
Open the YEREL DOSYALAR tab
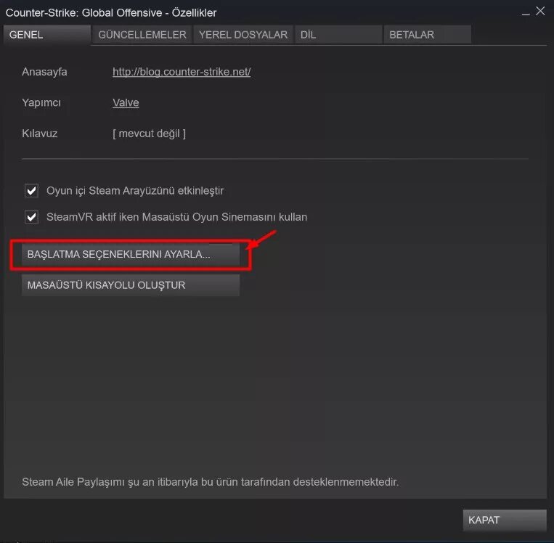coord(243,35)
